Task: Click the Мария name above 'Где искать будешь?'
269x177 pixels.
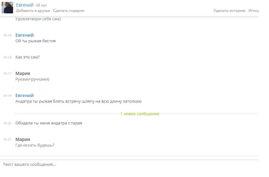Action: coord(23,139)
